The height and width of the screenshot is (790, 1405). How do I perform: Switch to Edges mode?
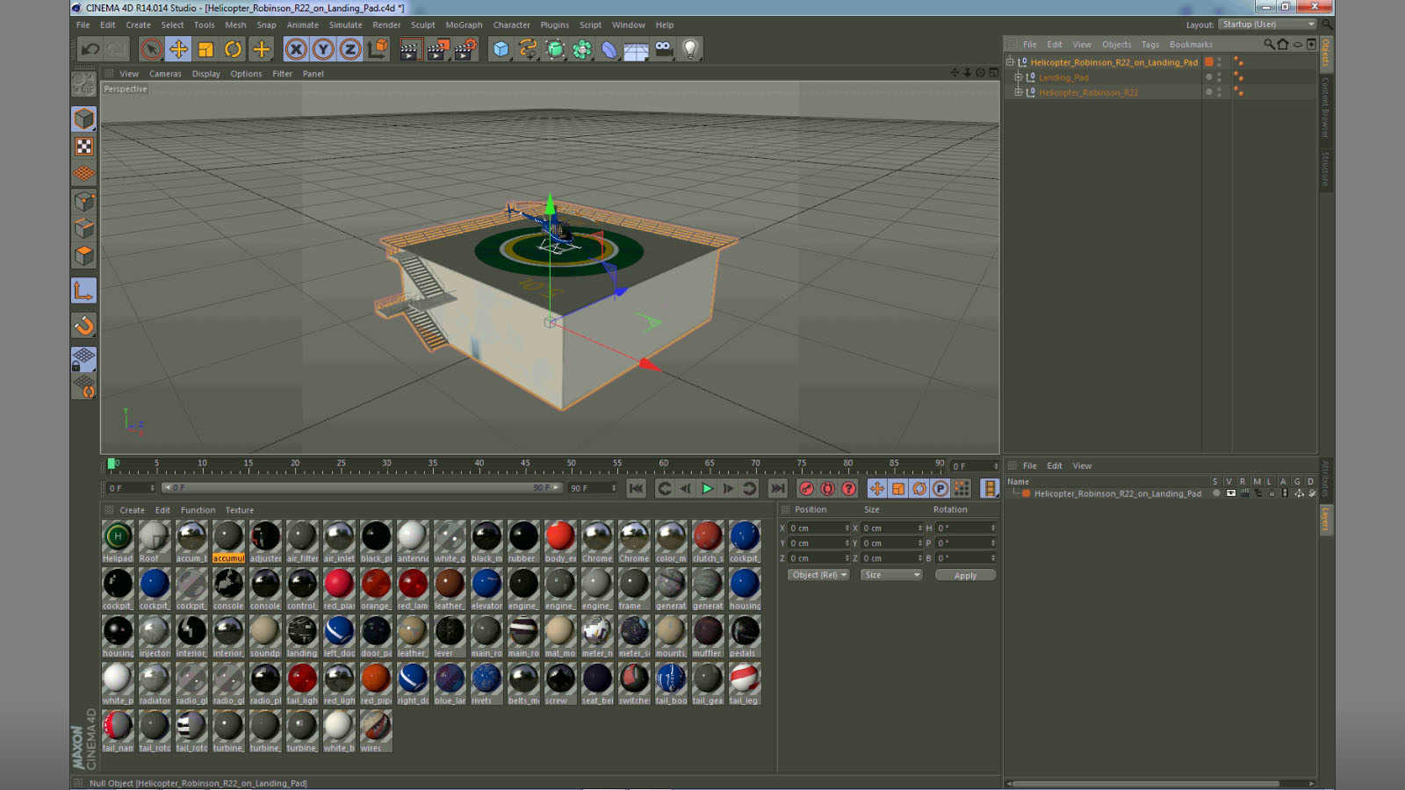(x=83, y=229)
